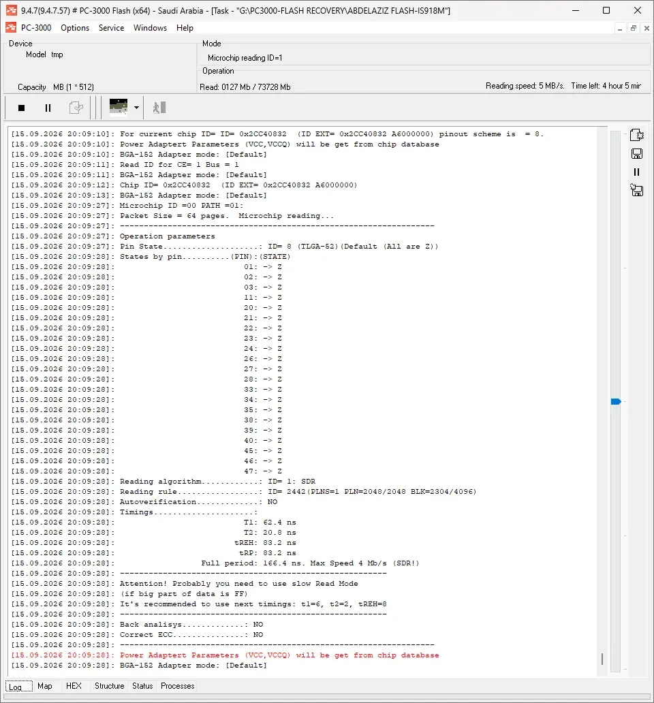The width and height of the screenshot is (654, 703).
Task: Click the log's vertical scrollbar thumb
Action: pos(602,659)
